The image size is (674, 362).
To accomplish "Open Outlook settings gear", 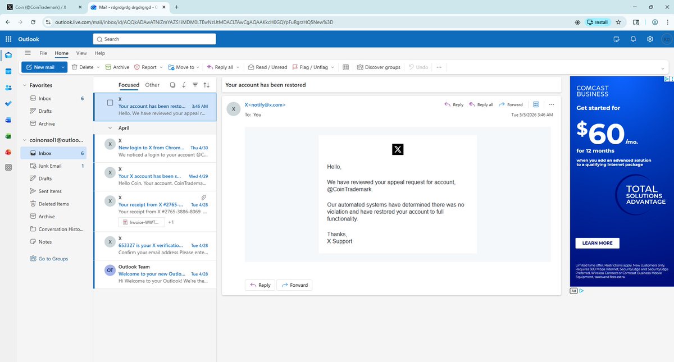I will pos(650,39).
